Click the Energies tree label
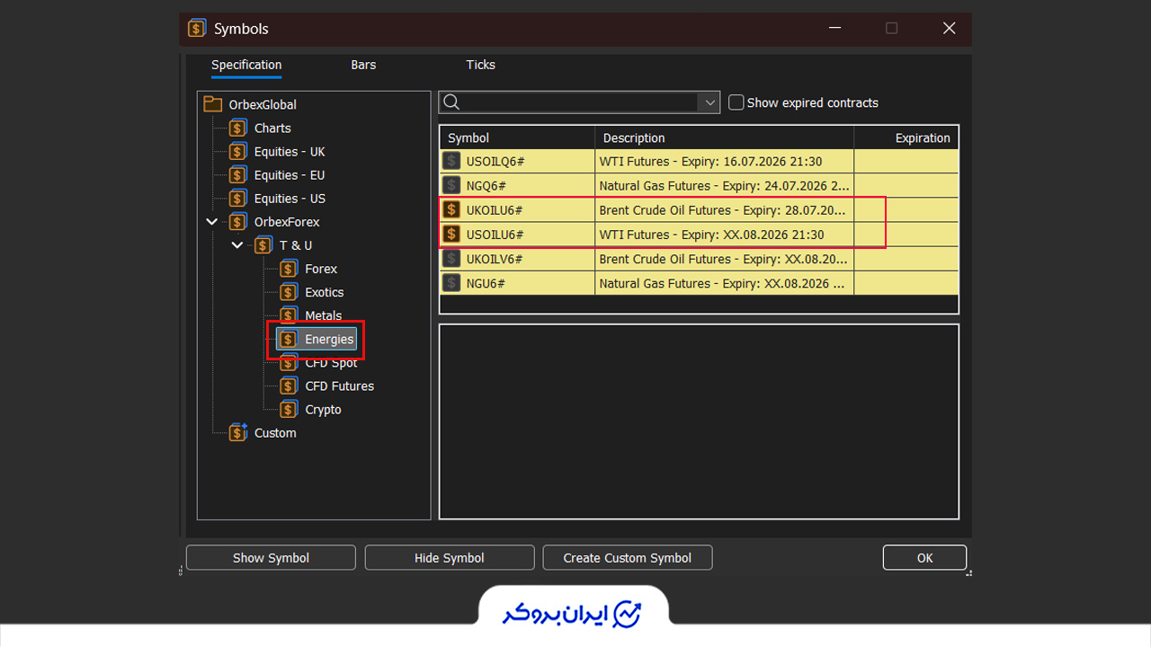 (329, 339)
